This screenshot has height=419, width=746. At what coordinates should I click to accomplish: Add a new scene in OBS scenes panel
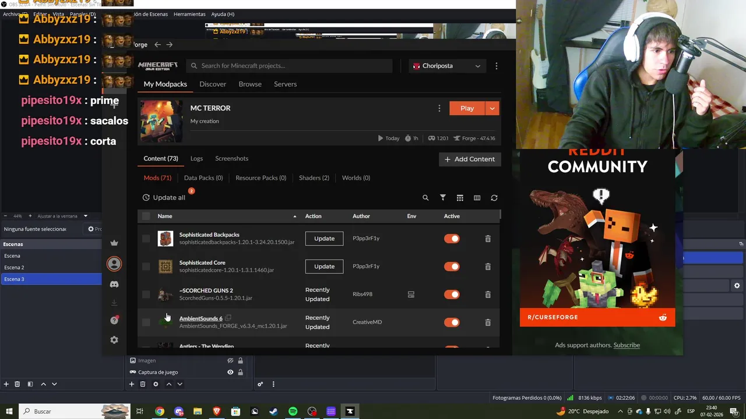click(6, 384)
